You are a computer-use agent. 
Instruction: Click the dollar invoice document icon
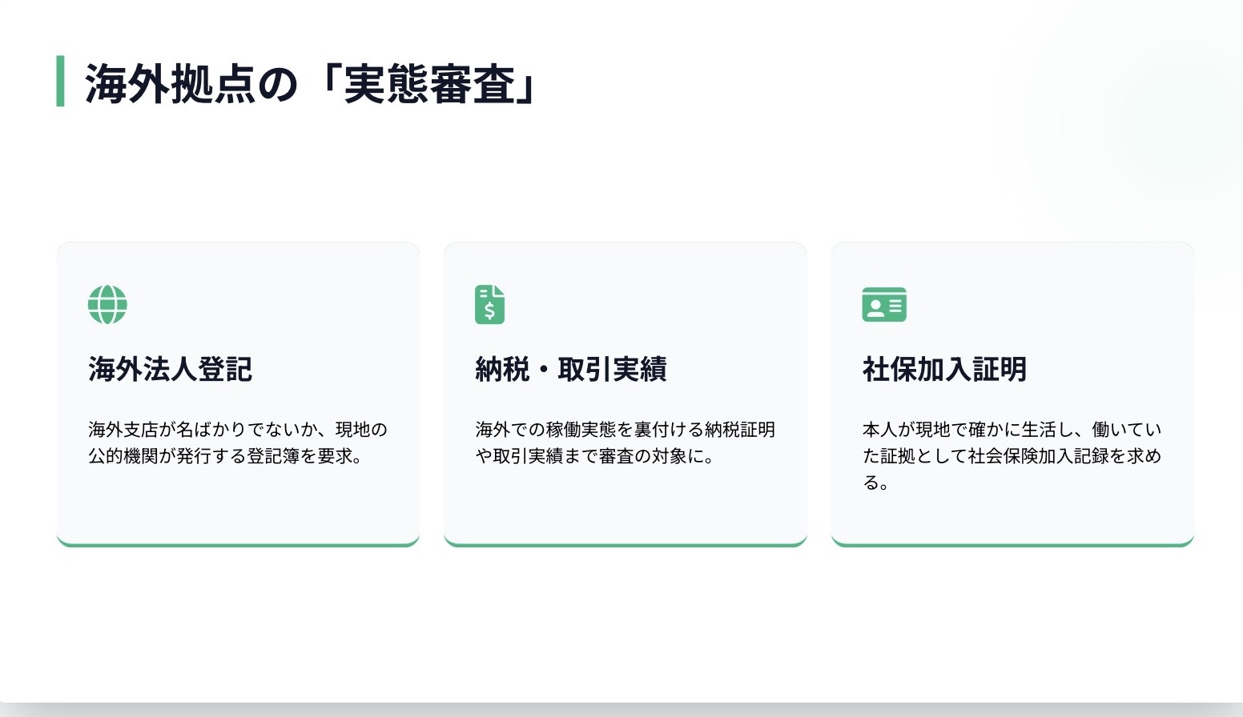pos(489,305)
